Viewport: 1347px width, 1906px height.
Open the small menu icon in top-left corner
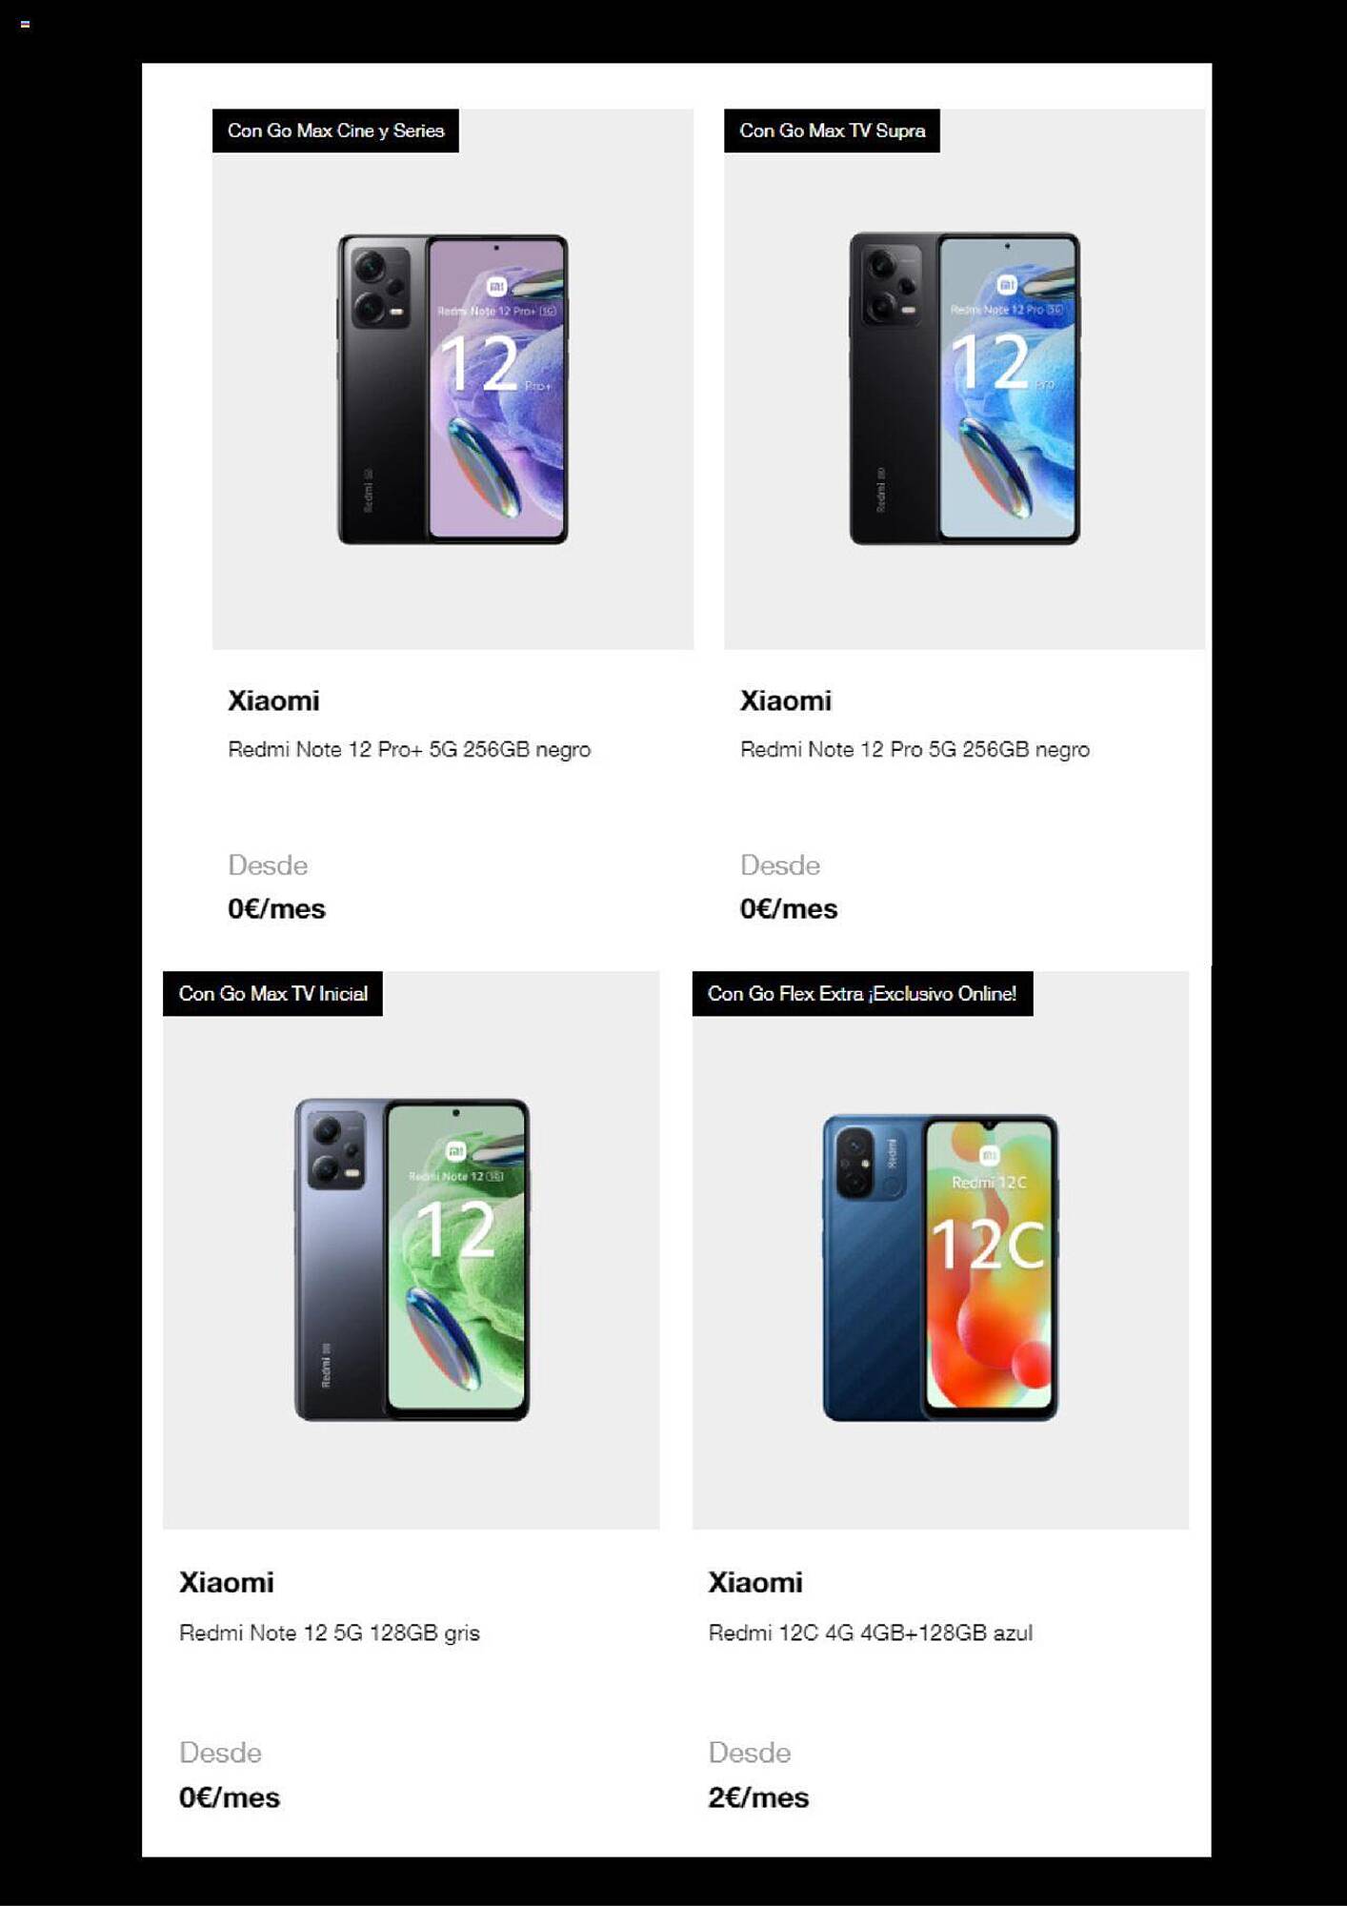25,24
